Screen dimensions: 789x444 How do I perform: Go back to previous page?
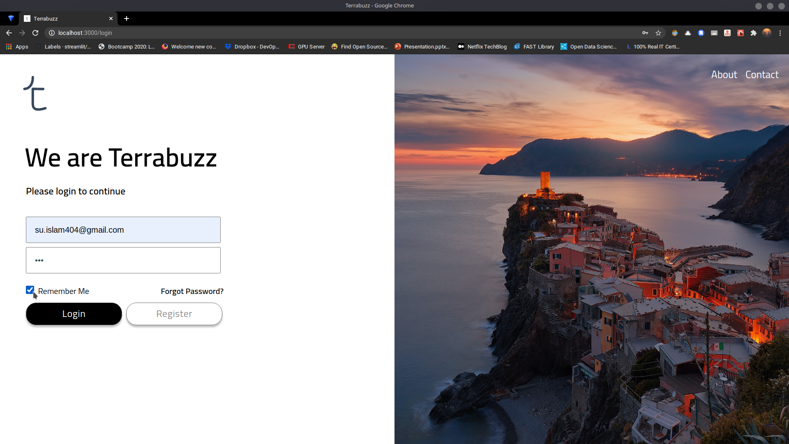point(9,33)
